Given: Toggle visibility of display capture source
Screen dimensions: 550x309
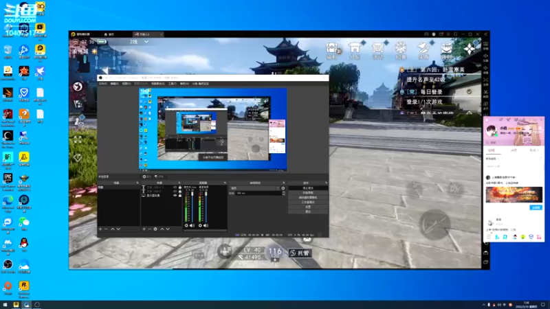Looking at the screenshot, I should click(x=175, y=196).
